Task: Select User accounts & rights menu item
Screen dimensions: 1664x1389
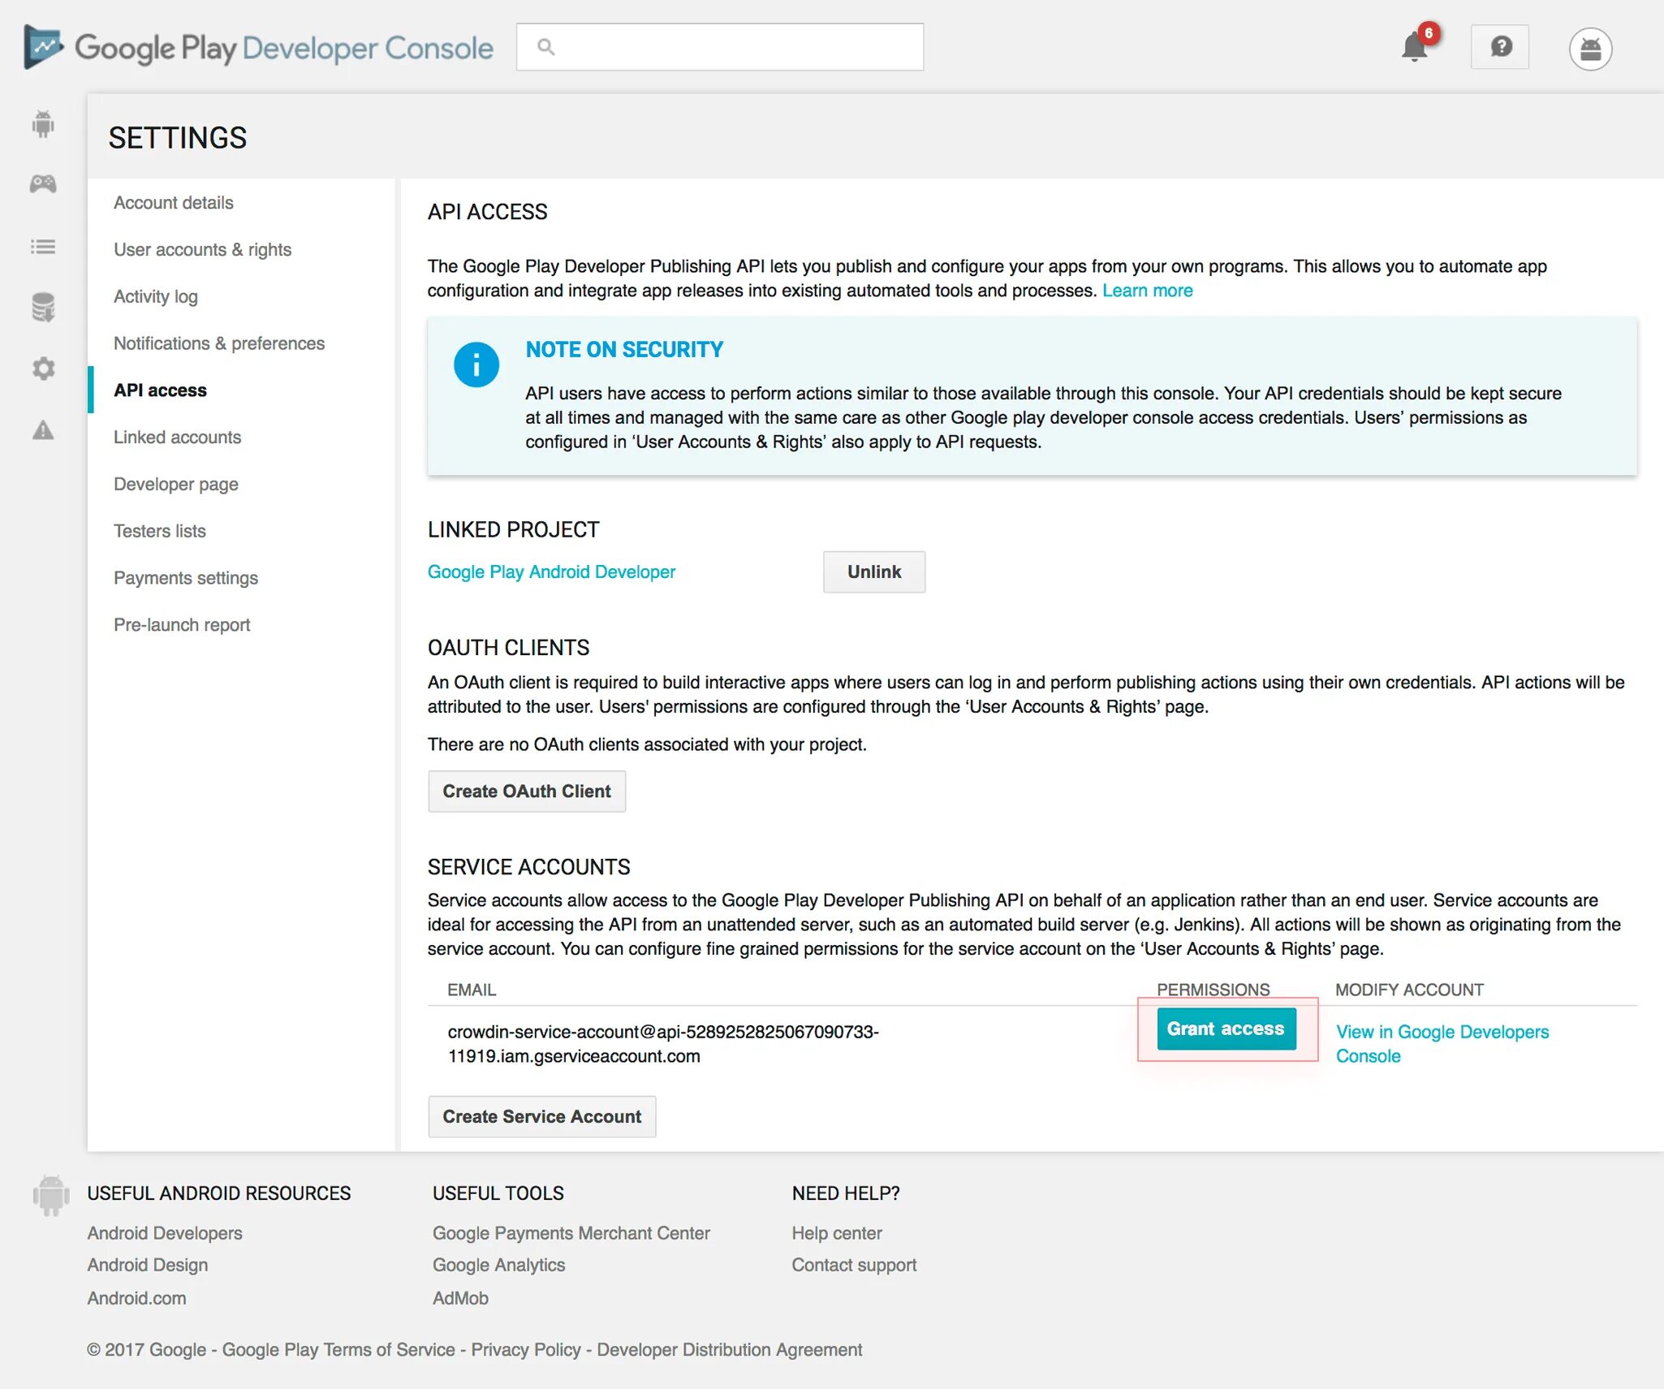Action: (x=202, y=249)
